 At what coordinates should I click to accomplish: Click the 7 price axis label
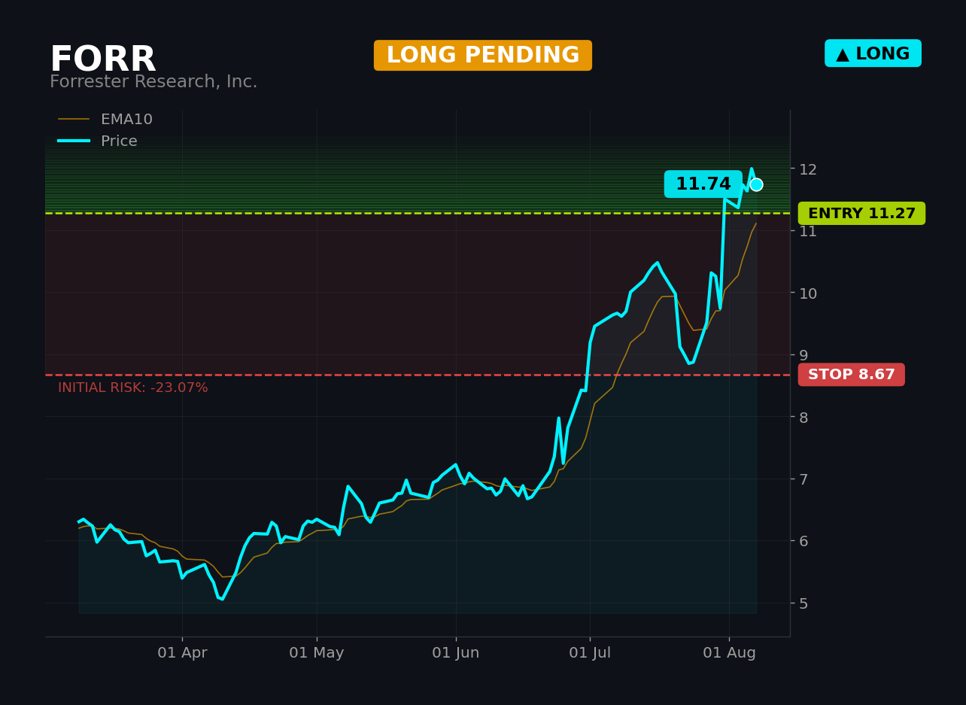pos(803,479)
